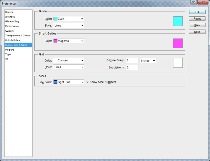Image resolution: width=210 pixels, height=161 pixels.
Task: Click the white Grid color swatch
Action: click(x=178, y=63)
